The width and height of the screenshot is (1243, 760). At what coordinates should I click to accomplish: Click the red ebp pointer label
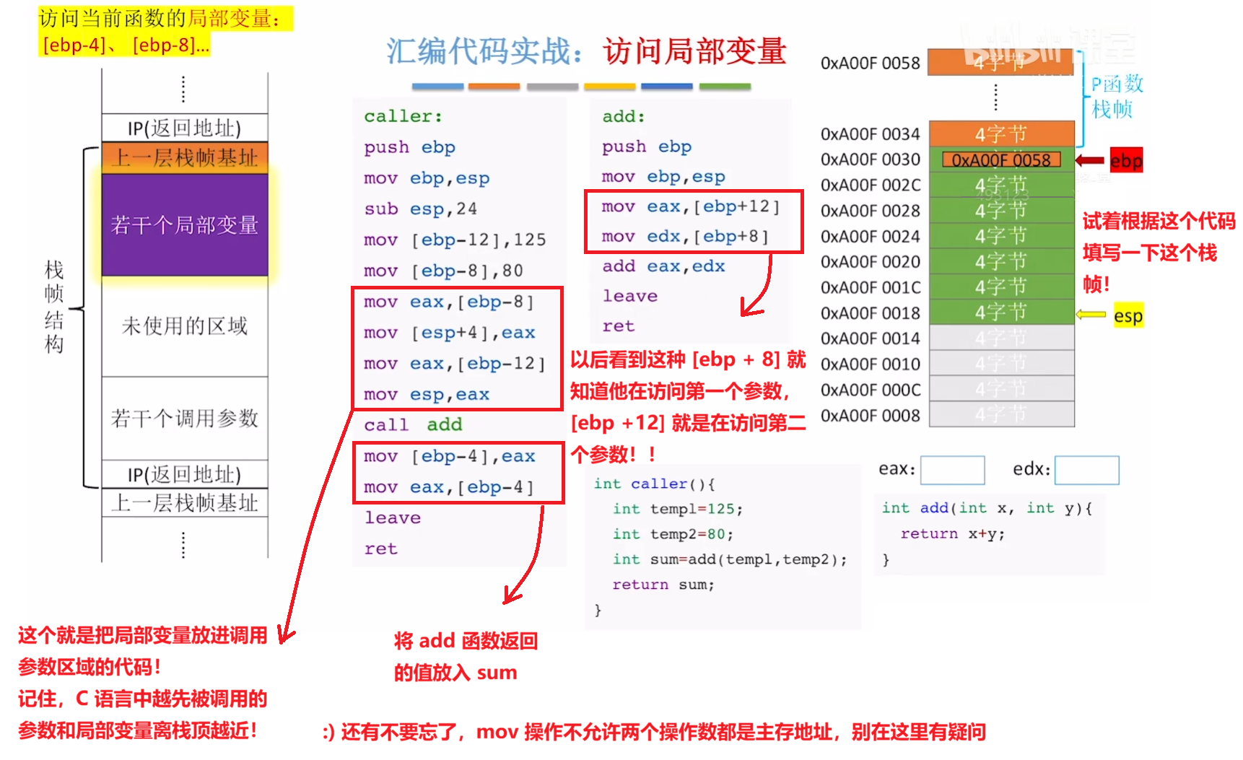click(x=1126, y=160)
